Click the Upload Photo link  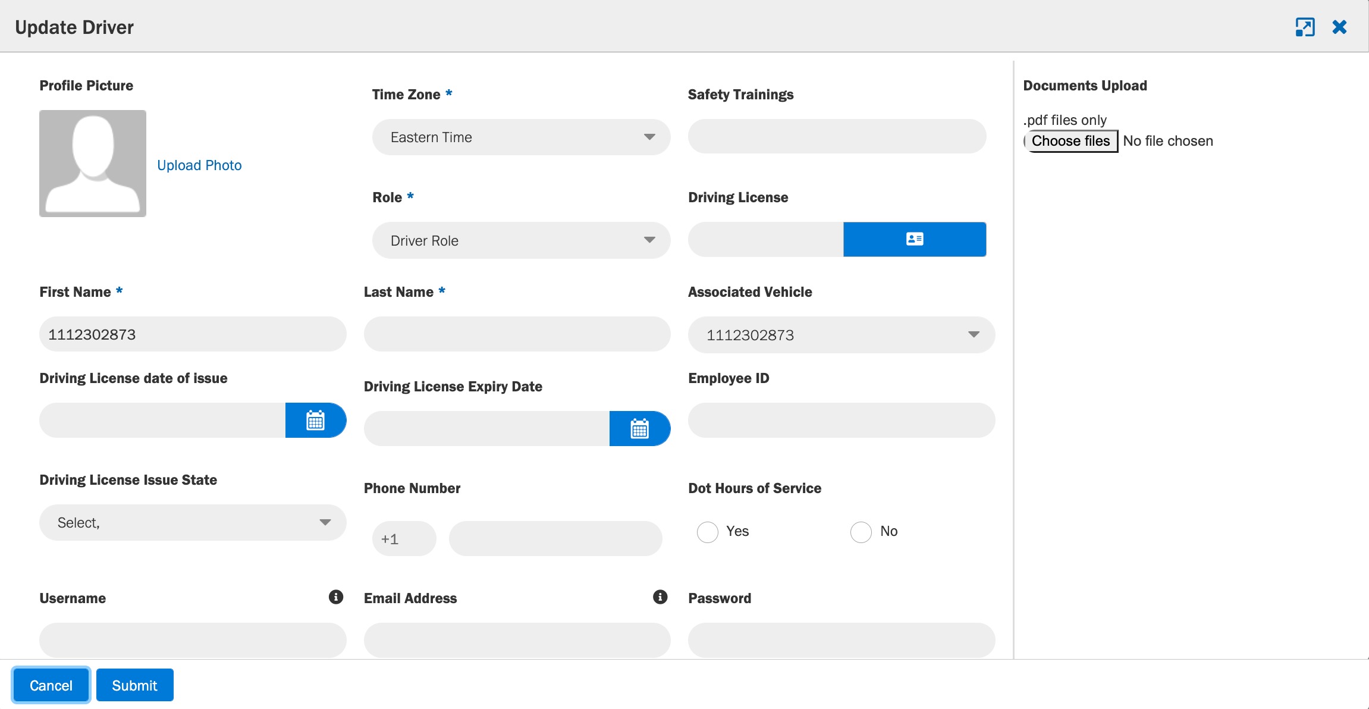tap(199, 165)
